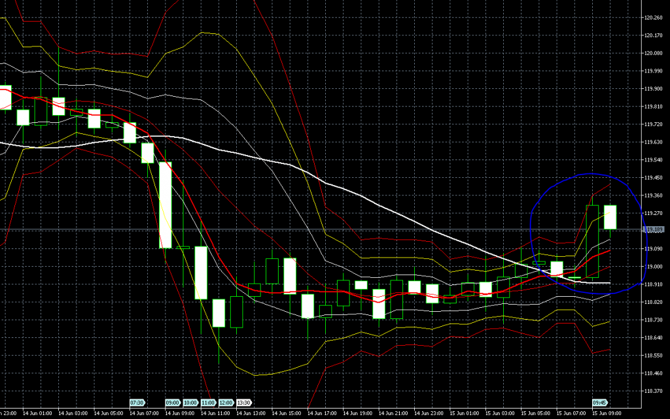Click the 120.260 price axis label
The image size is (670, 419).
pos(654,18)
